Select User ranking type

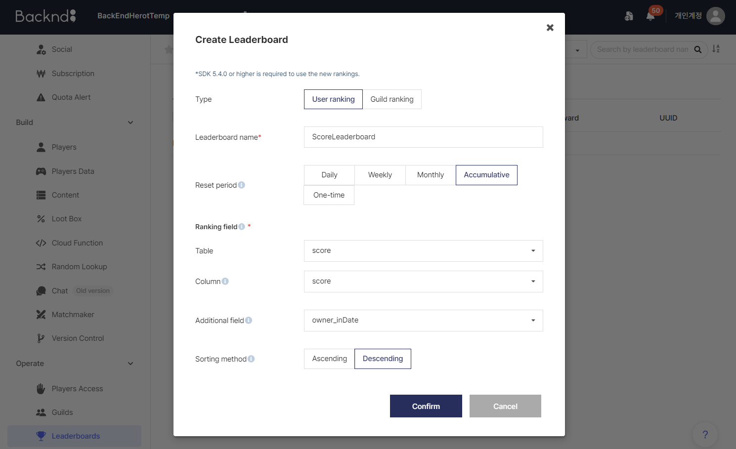[333, 99]
